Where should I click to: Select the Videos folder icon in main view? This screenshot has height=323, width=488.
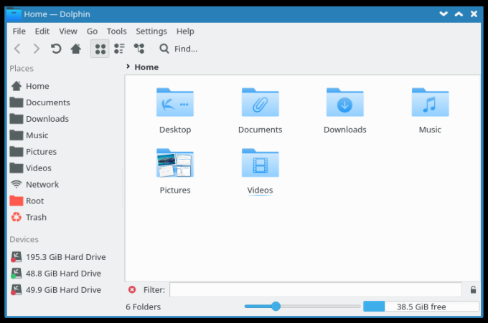coord(261,163)
